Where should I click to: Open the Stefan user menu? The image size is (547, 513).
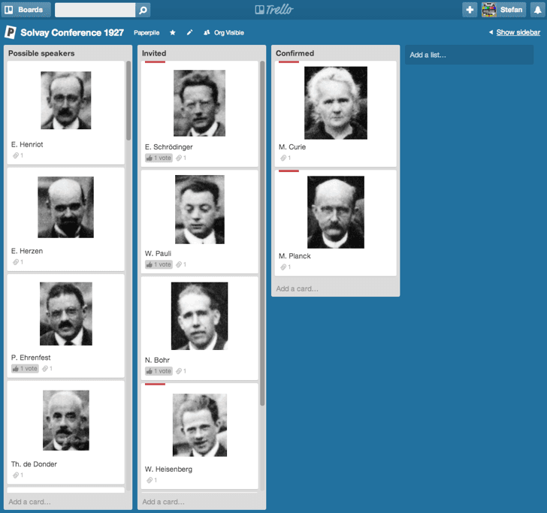[x=503, y=10]
